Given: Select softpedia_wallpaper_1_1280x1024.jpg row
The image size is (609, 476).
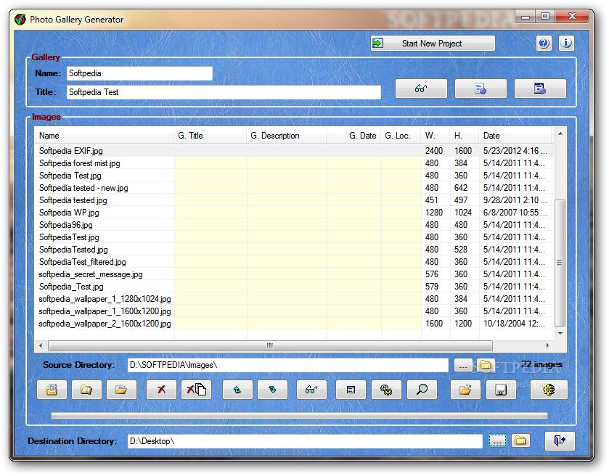Looking at the screenshot, I should (x=294, y=299).
